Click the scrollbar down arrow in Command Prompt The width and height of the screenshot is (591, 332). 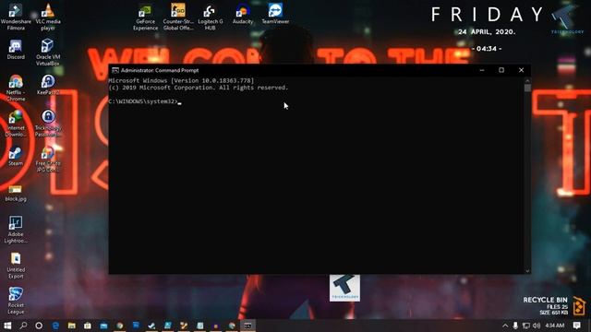[527, 270]
